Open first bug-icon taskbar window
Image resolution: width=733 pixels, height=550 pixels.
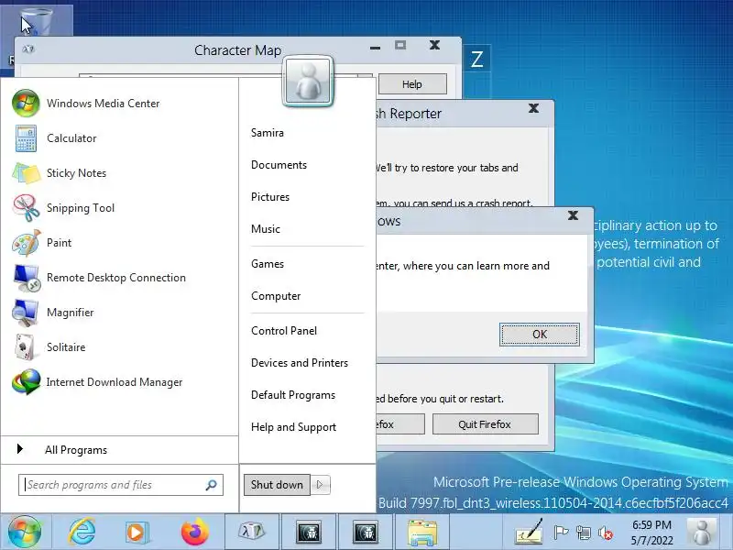click(309, 532)
